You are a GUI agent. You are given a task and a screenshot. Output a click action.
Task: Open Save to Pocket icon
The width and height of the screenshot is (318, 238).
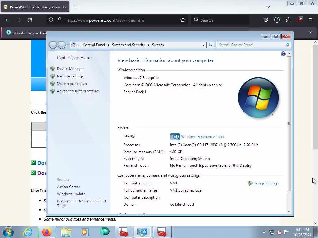click(266, 20)
